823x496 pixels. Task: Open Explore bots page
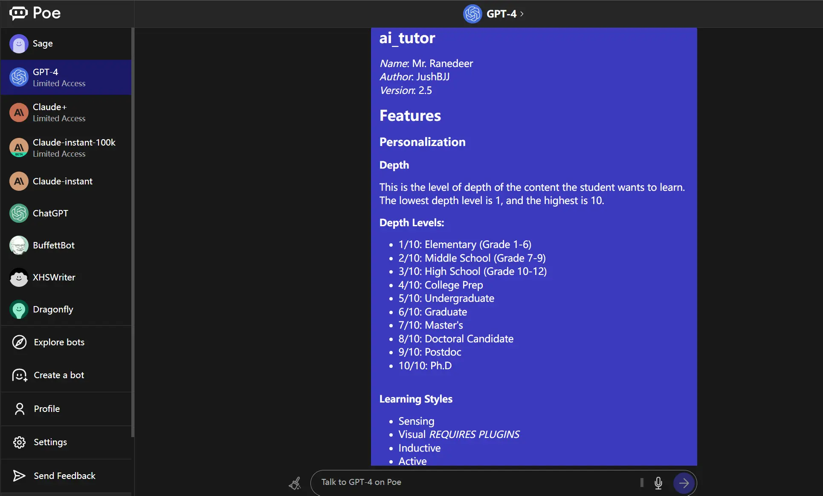pyautogui.click(x=66, y=342)
